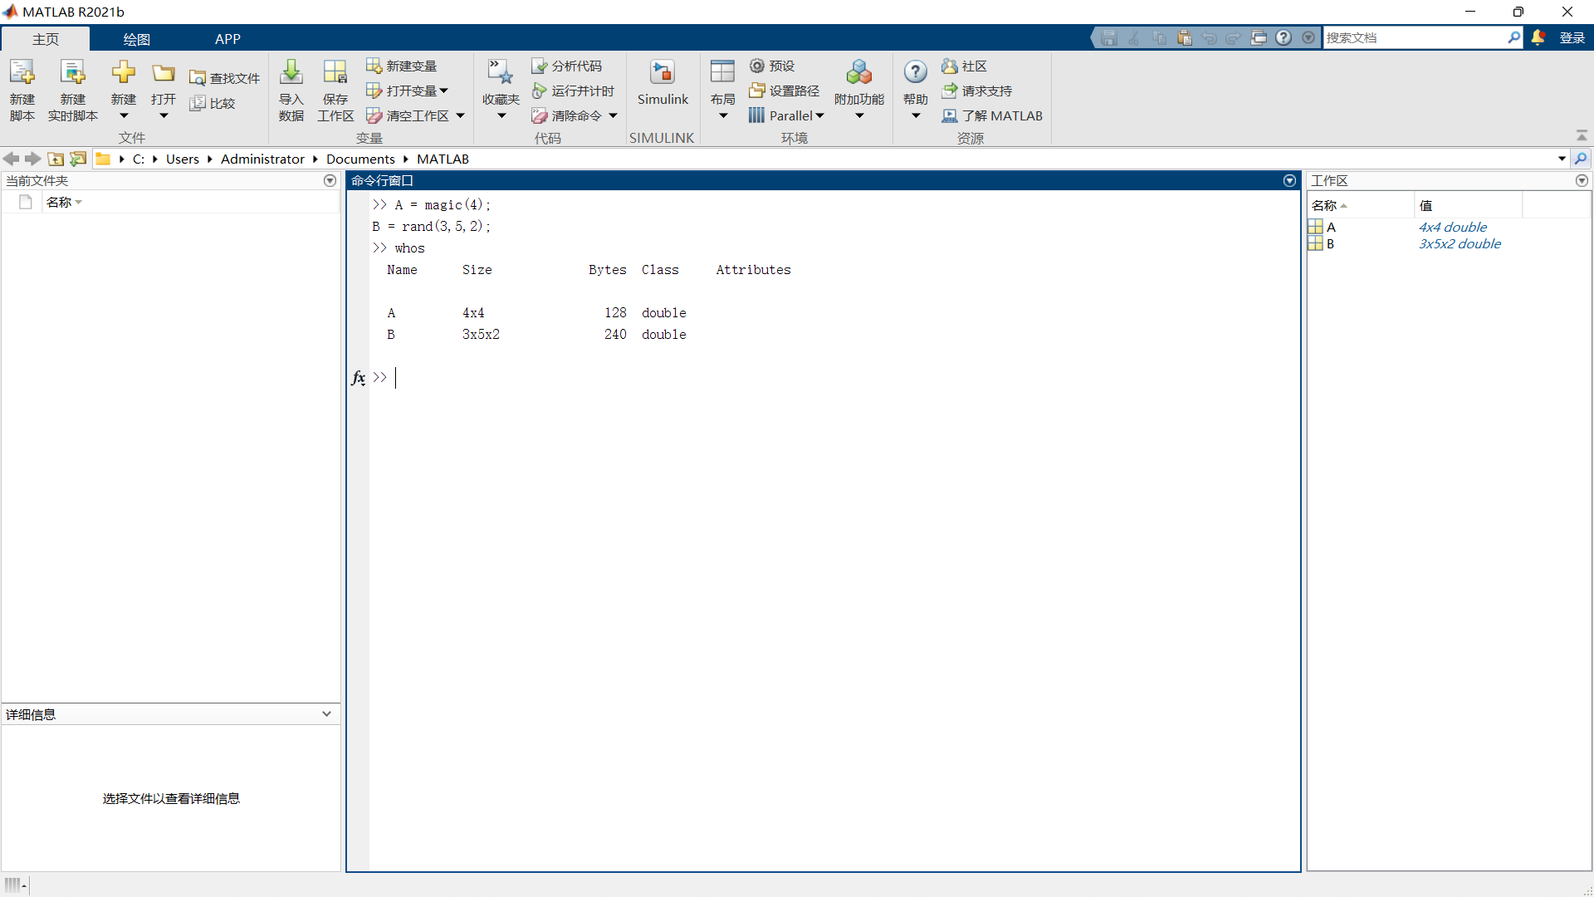
Task: Click Analyze Code (分析代码)
Action: (566, 66)
